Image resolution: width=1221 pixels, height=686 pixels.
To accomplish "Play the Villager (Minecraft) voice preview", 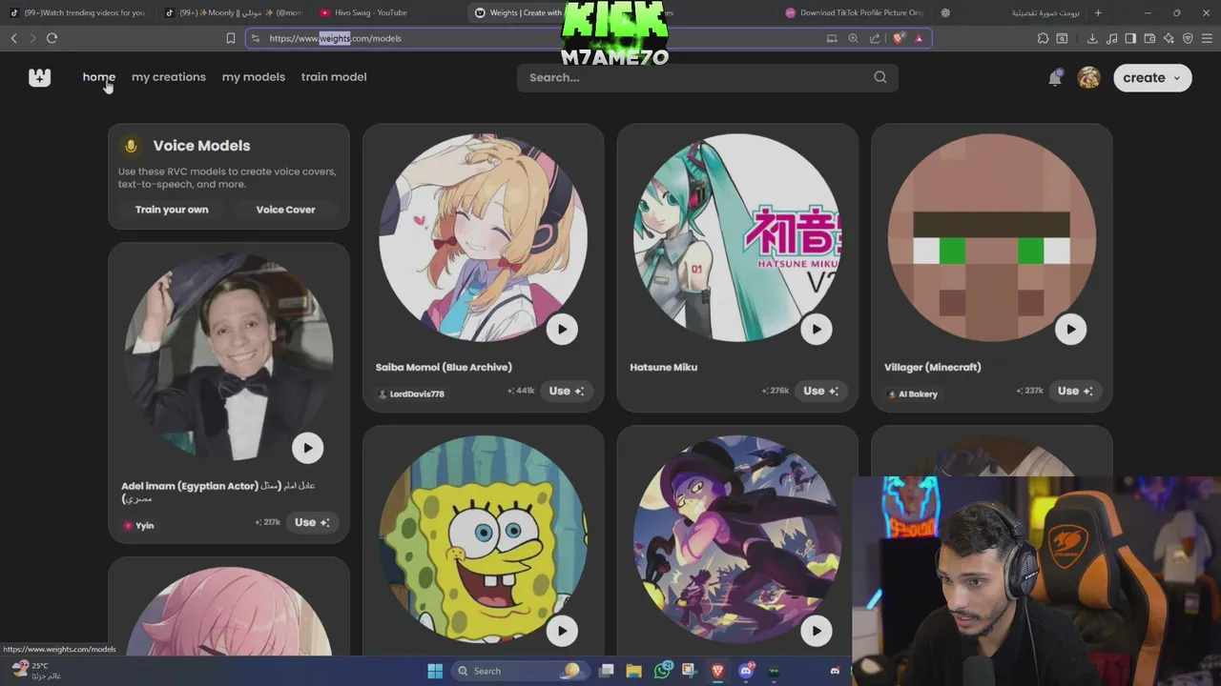I will click(1070, 329).
